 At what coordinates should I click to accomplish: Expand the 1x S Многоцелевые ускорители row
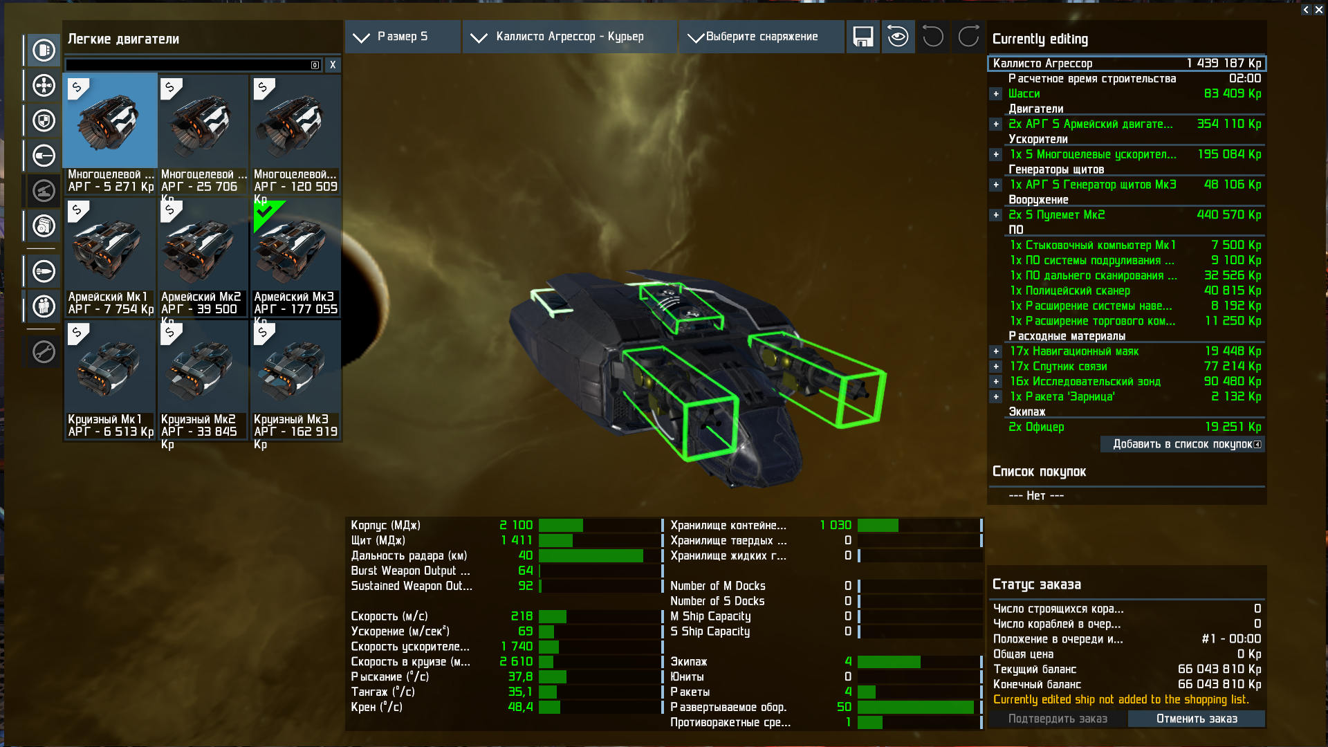(x=996, y=155)
